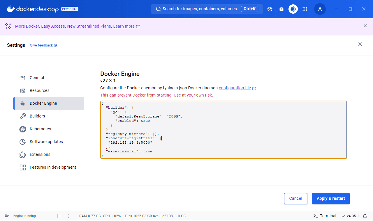Click the Engine running status text

pos(24,216)
